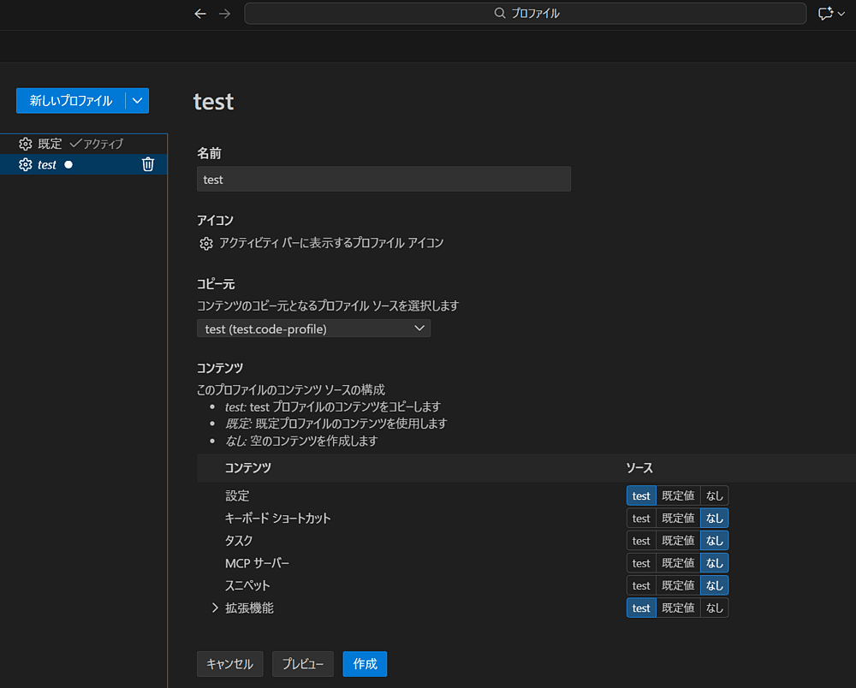Viewport: 856px width, 688px height.
Task: Open the コピー元 profile source dropdown
Action: 313,328
